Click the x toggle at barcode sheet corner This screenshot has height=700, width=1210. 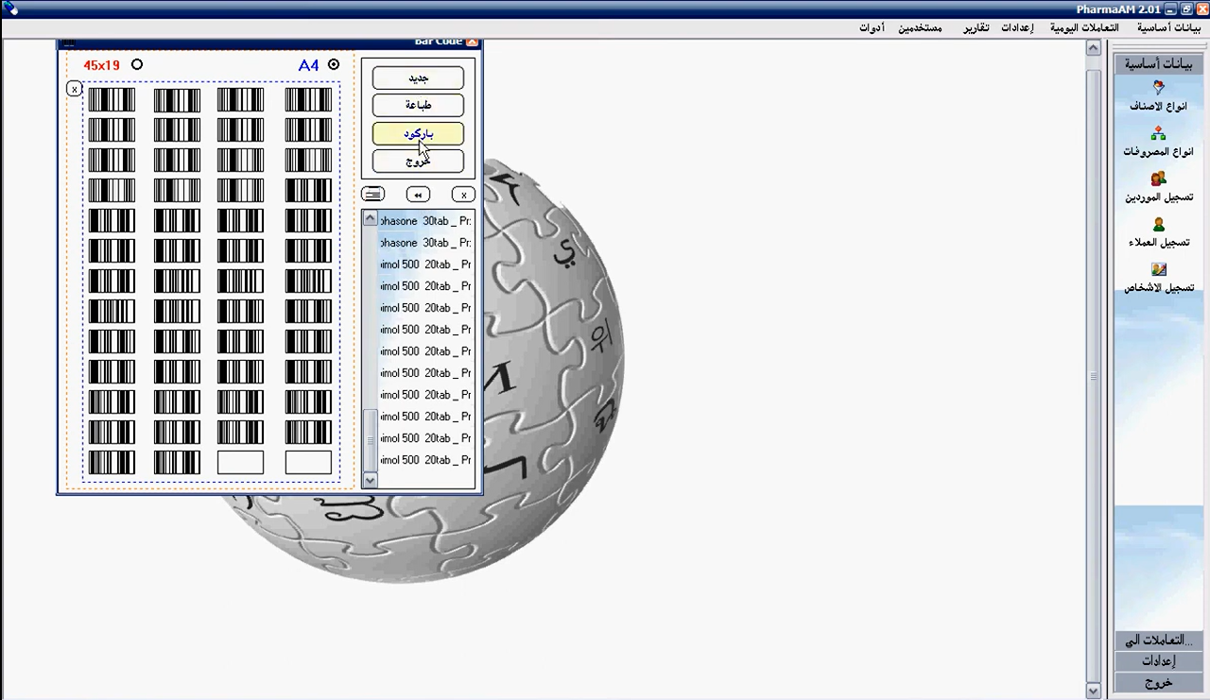click(75, 89)
